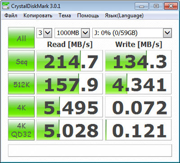The image size is (180, 163).
Task: Start the 512K random test
Action: (x=21, y=84)
